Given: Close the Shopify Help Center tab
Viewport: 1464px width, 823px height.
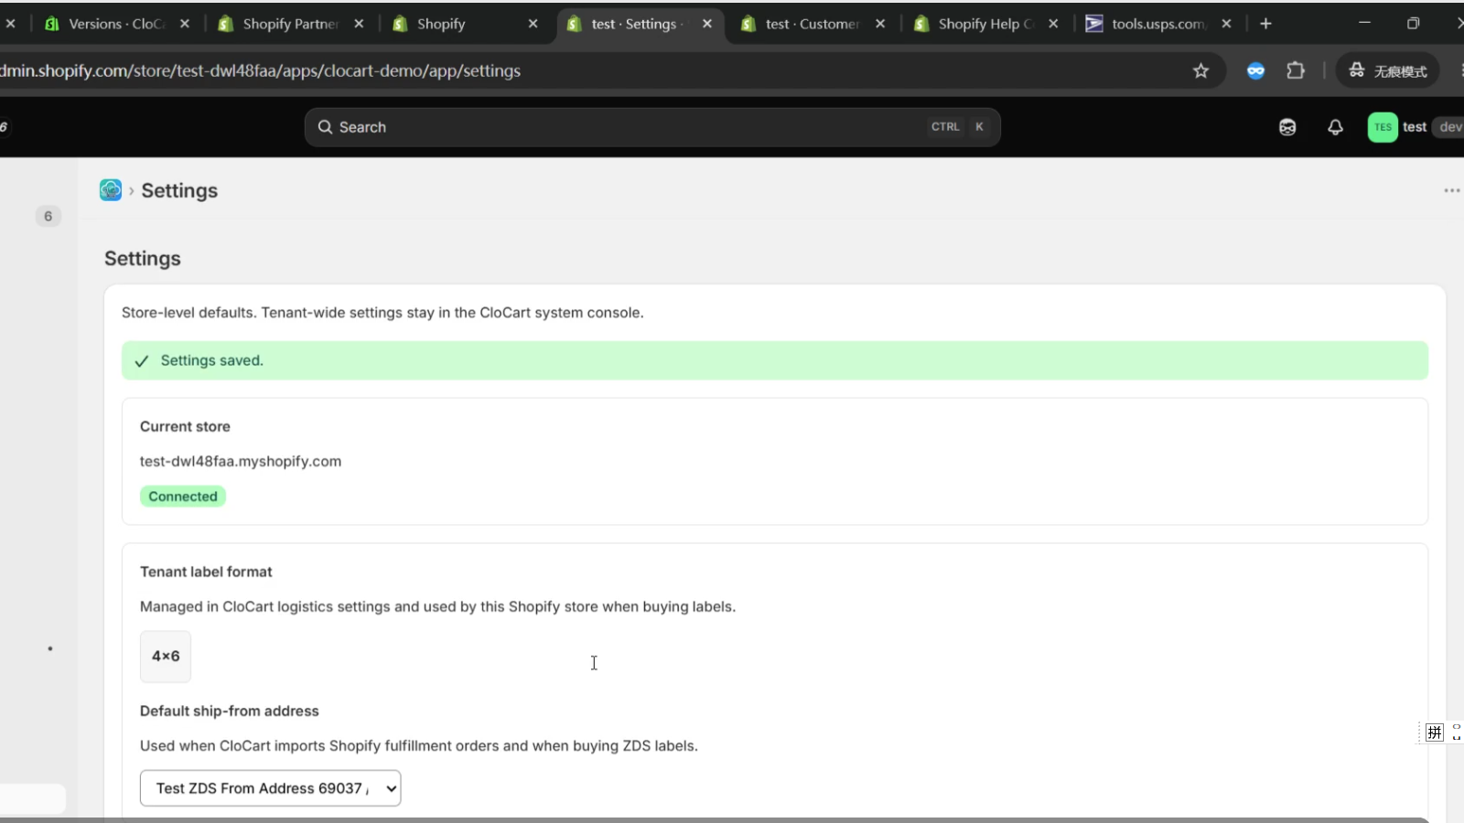Looking at the screenshot, I should pyautogui.click(x=1053, y=24).
